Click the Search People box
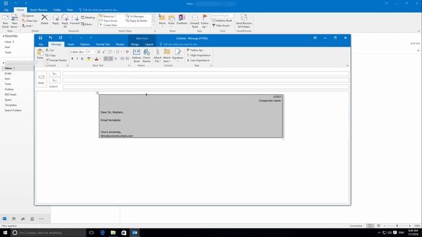422x237 pixels. click(222, 16)
